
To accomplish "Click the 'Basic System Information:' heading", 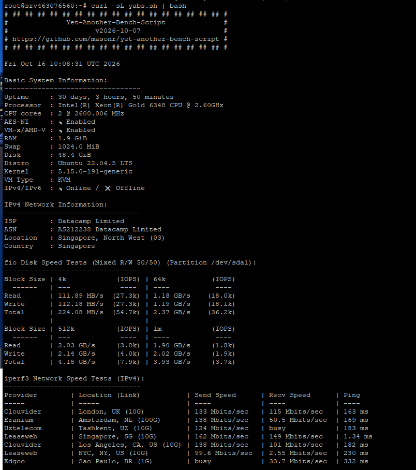I will [55, 80].
